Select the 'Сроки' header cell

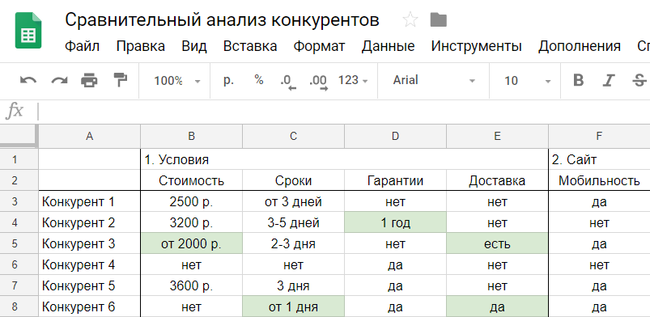tap(294, 180)
